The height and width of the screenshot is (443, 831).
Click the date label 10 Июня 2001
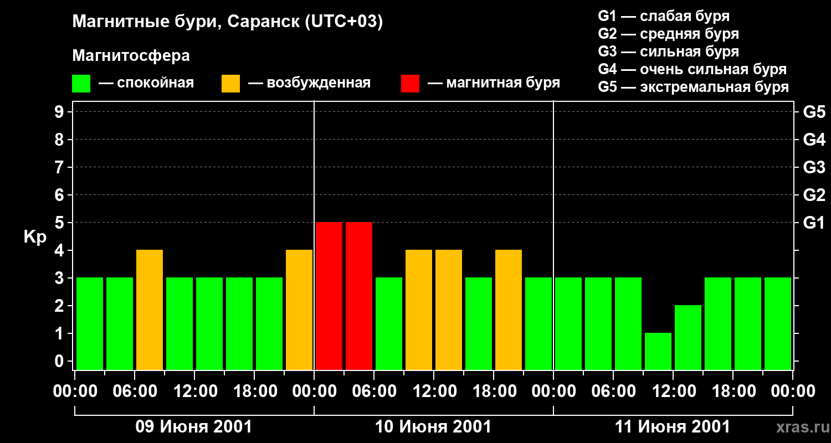coord(433,427)
